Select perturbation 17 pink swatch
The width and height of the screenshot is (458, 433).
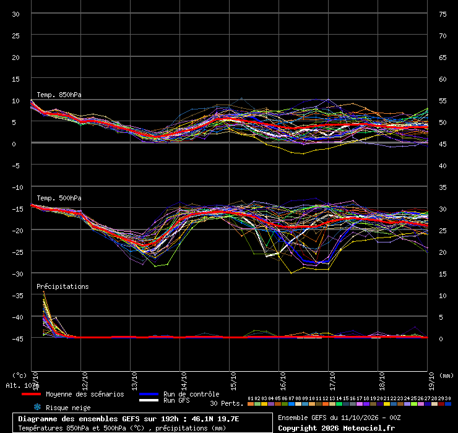tap(359, 404)
